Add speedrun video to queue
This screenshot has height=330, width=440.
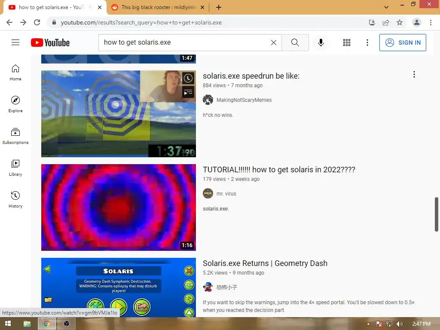pos(188,92)
